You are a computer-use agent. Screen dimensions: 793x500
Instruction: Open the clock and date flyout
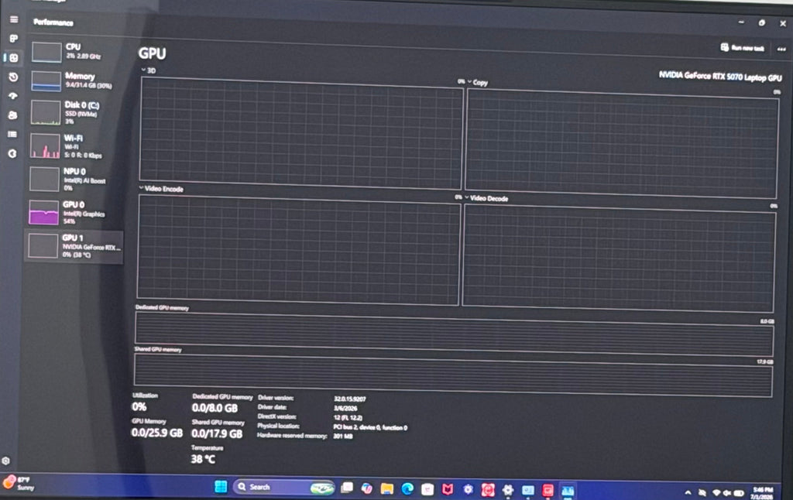pyautogui.click(x=762, y=493)
